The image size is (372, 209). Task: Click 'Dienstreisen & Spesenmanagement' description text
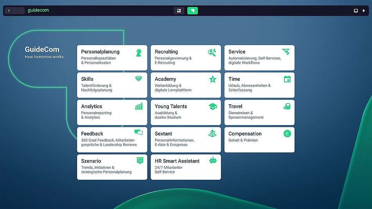[x=246, y=115]
